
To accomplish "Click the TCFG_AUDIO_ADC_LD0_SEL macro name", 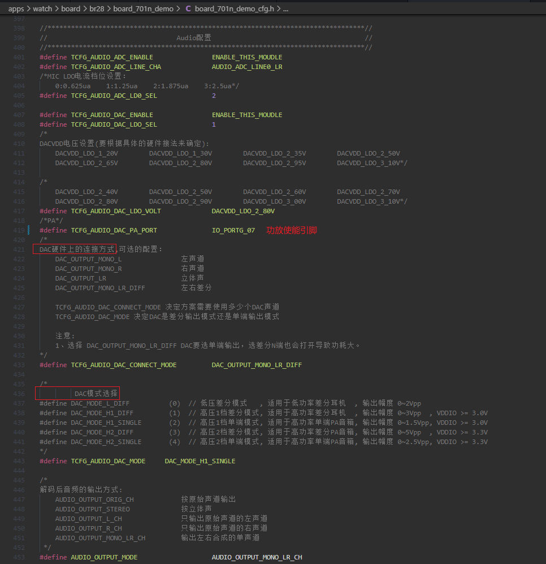I will click(x=114, y=96).
